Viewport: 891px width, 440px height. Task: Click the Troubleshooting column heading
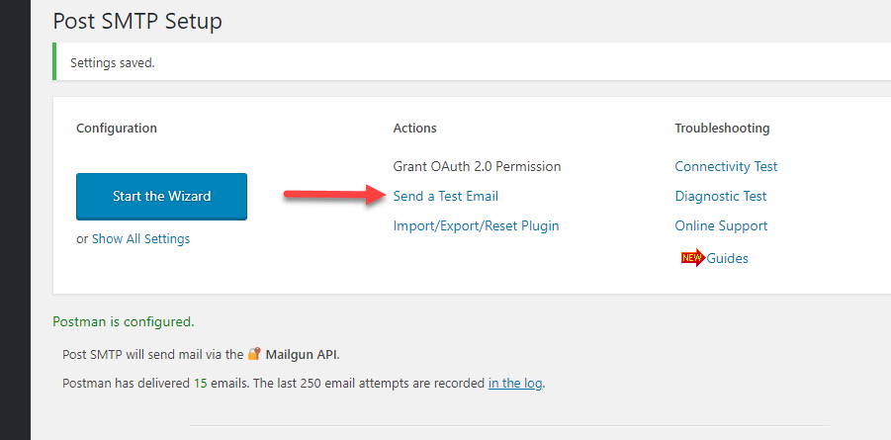722,128
